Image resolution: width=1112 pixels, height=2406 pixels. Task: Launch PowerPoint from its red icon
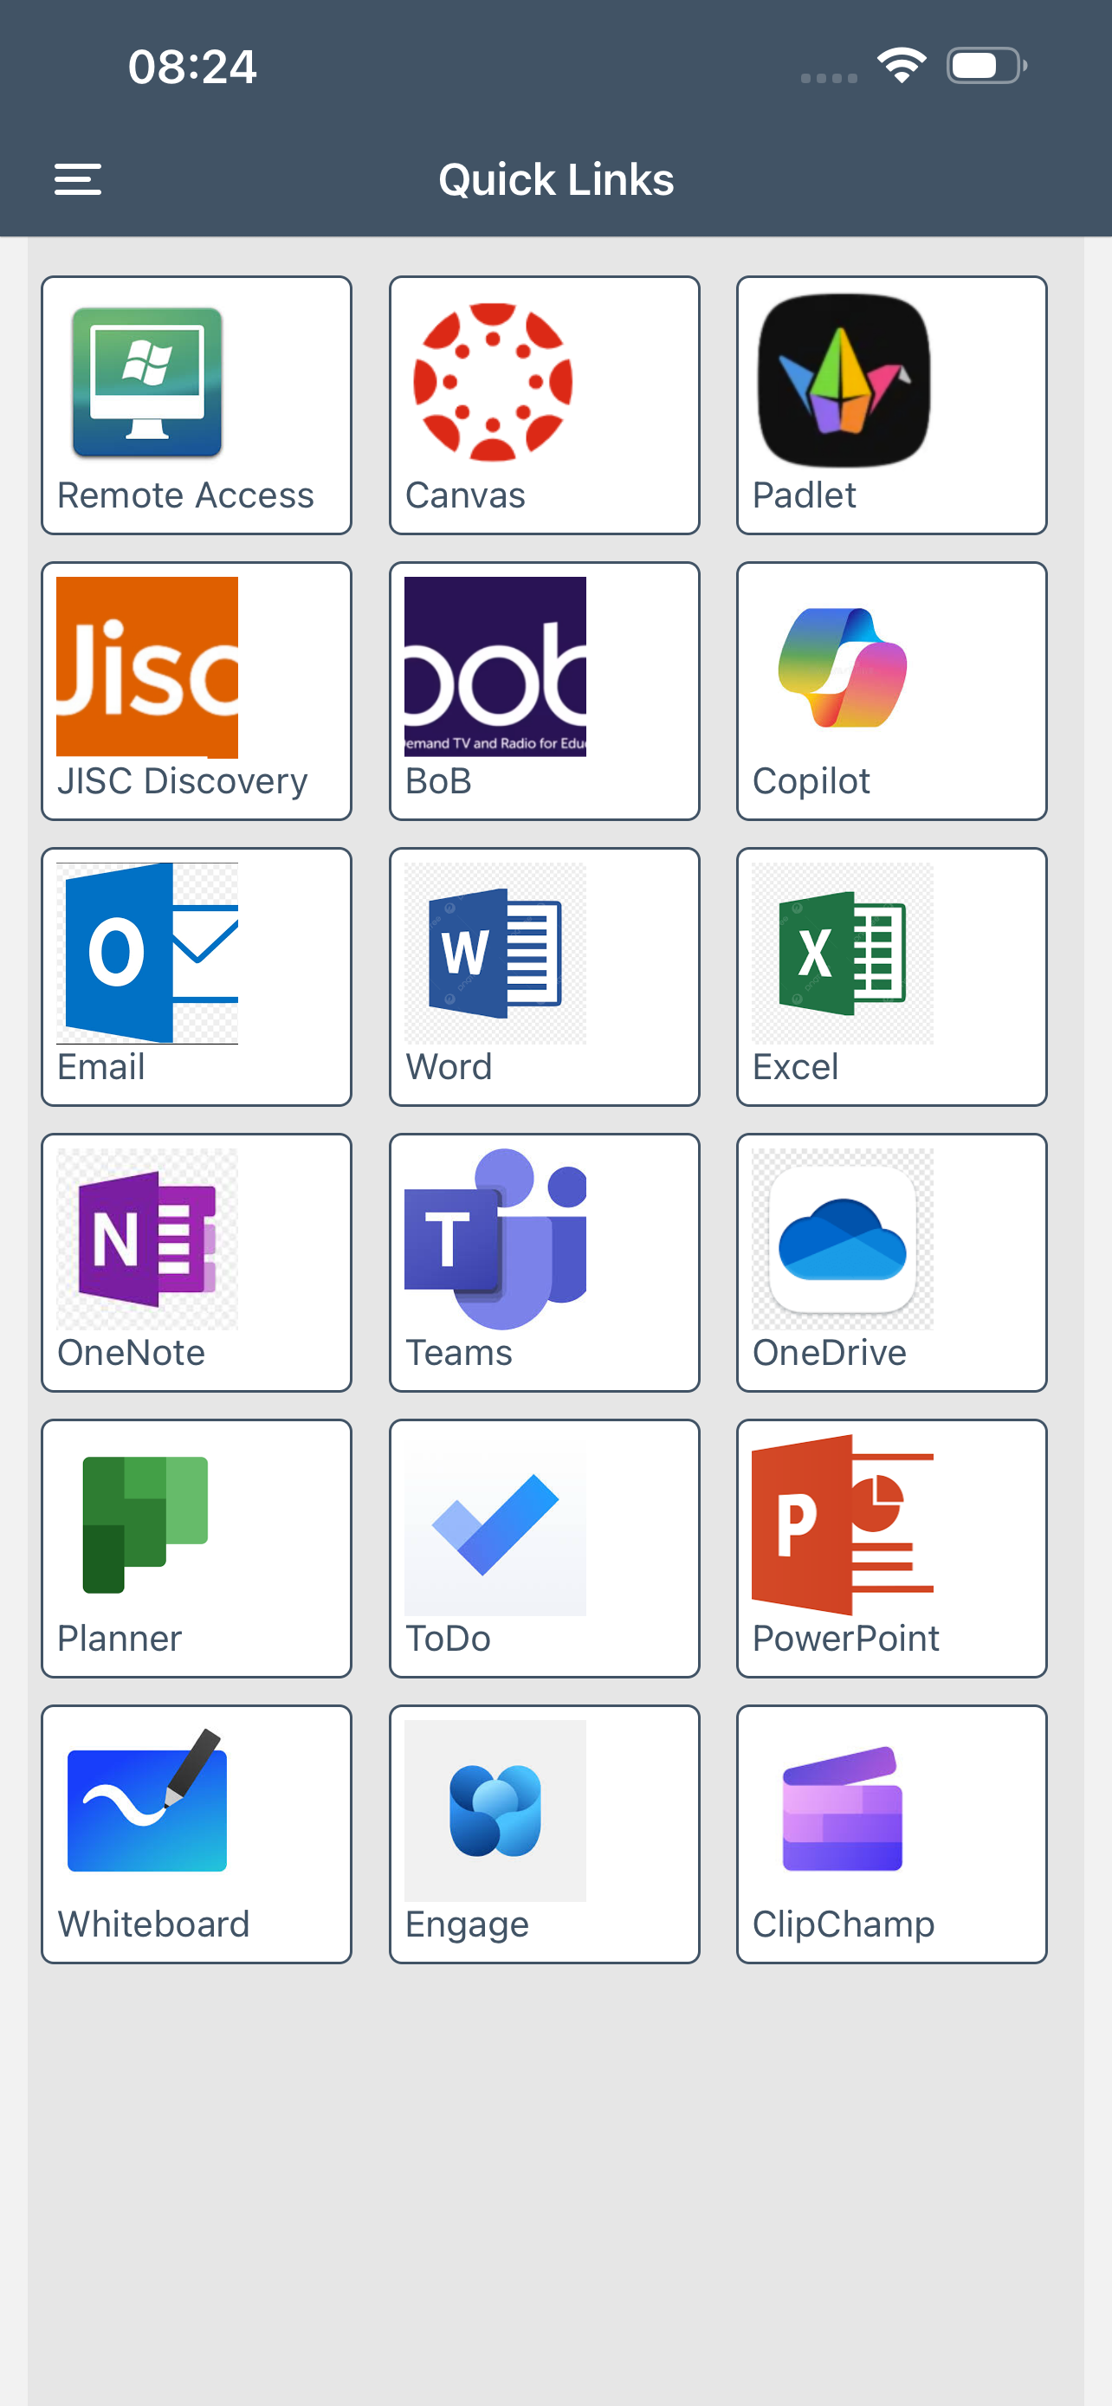[x=842, y=1524]
